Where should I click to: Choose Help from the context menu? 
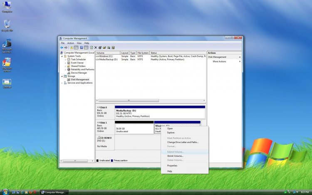tap(185, 171)
